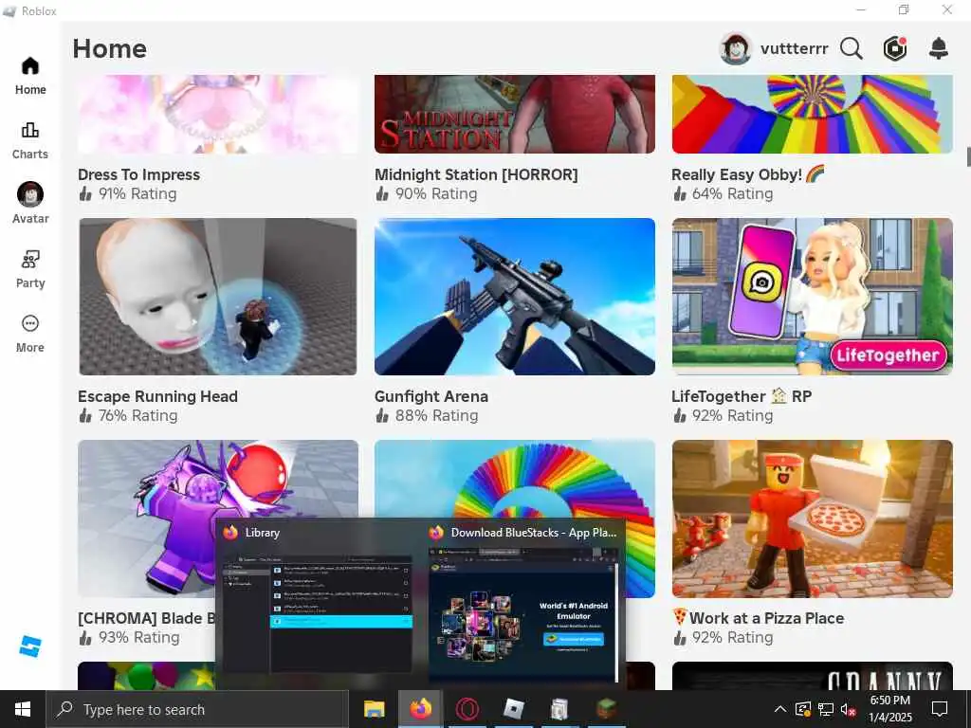Restore down the Roblox window
The height and width of the screenshot is (728, 971).
pos(904,9)
